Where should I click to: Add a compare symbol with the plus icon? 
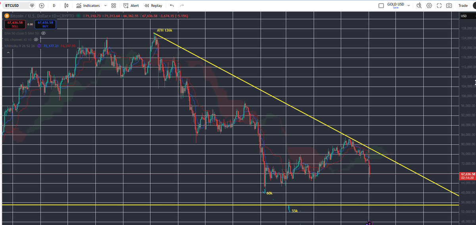click(x=41, y=6)
